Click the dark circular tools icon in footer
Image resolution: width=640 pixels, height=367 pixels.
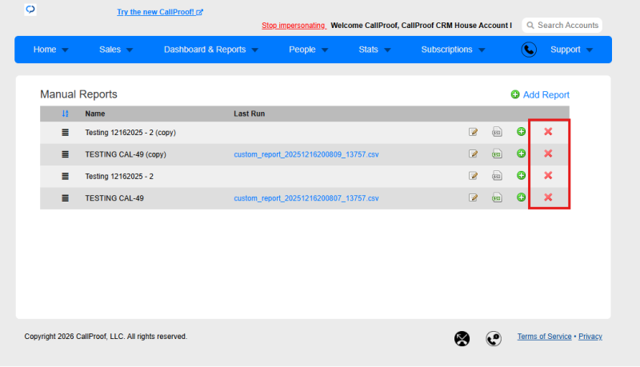coord(462,338)
